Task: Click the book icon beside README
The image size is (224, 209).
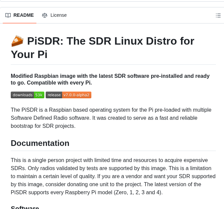Action: (x=8, y=15)
